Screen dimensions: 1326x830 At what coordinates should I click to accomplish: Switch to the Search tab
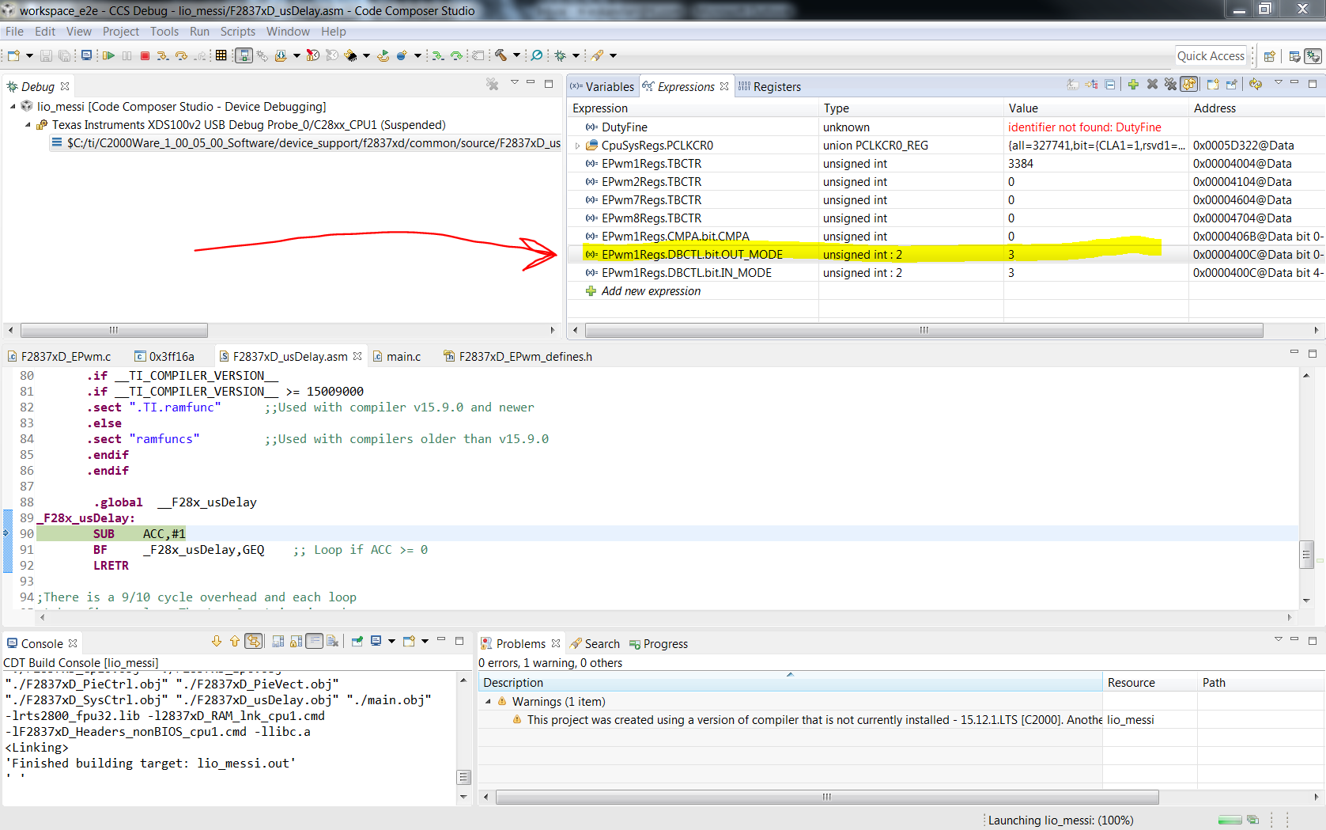595,644
